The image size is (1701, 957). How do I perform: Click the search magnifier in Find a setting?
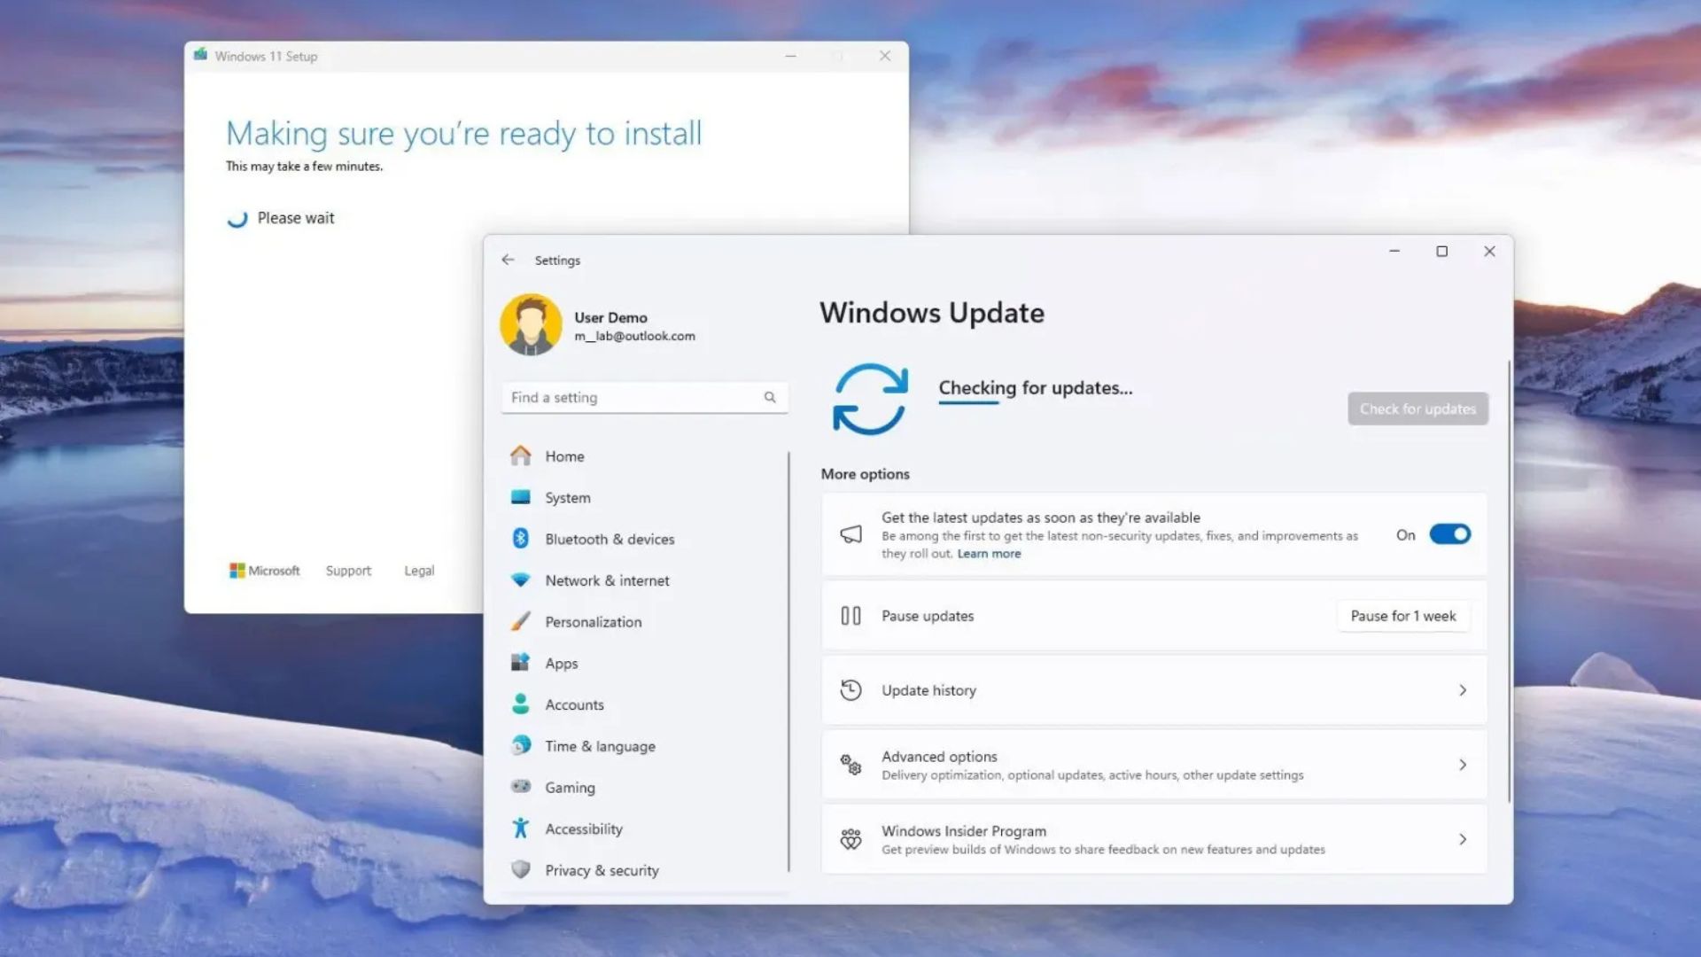pos(770,397)
